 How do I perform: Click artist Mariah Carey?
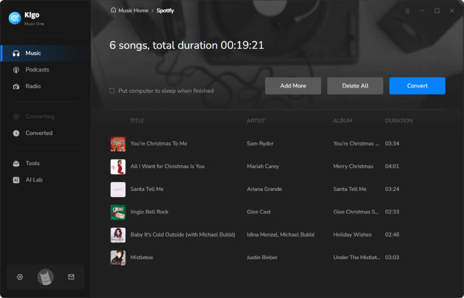(263, 166)
